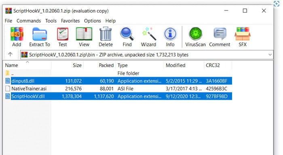This screenshot has width=283, height=155.
Task: Run the Test archive tool
Action: point(63,34)
